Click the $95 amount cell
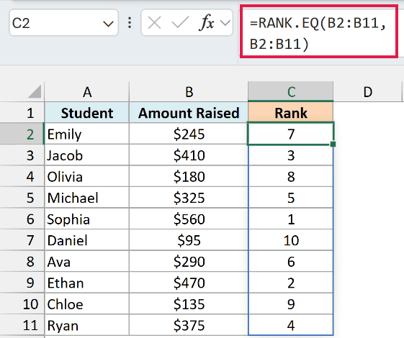Screen dimensions: 404x338 [x=189, y=240]
